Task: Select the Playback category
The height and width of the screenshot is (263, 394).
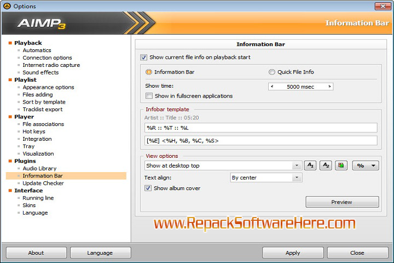Action: (28, 43)
